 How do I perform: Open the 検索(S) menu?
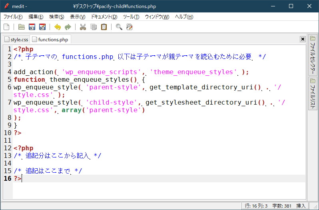click(56, 17)
